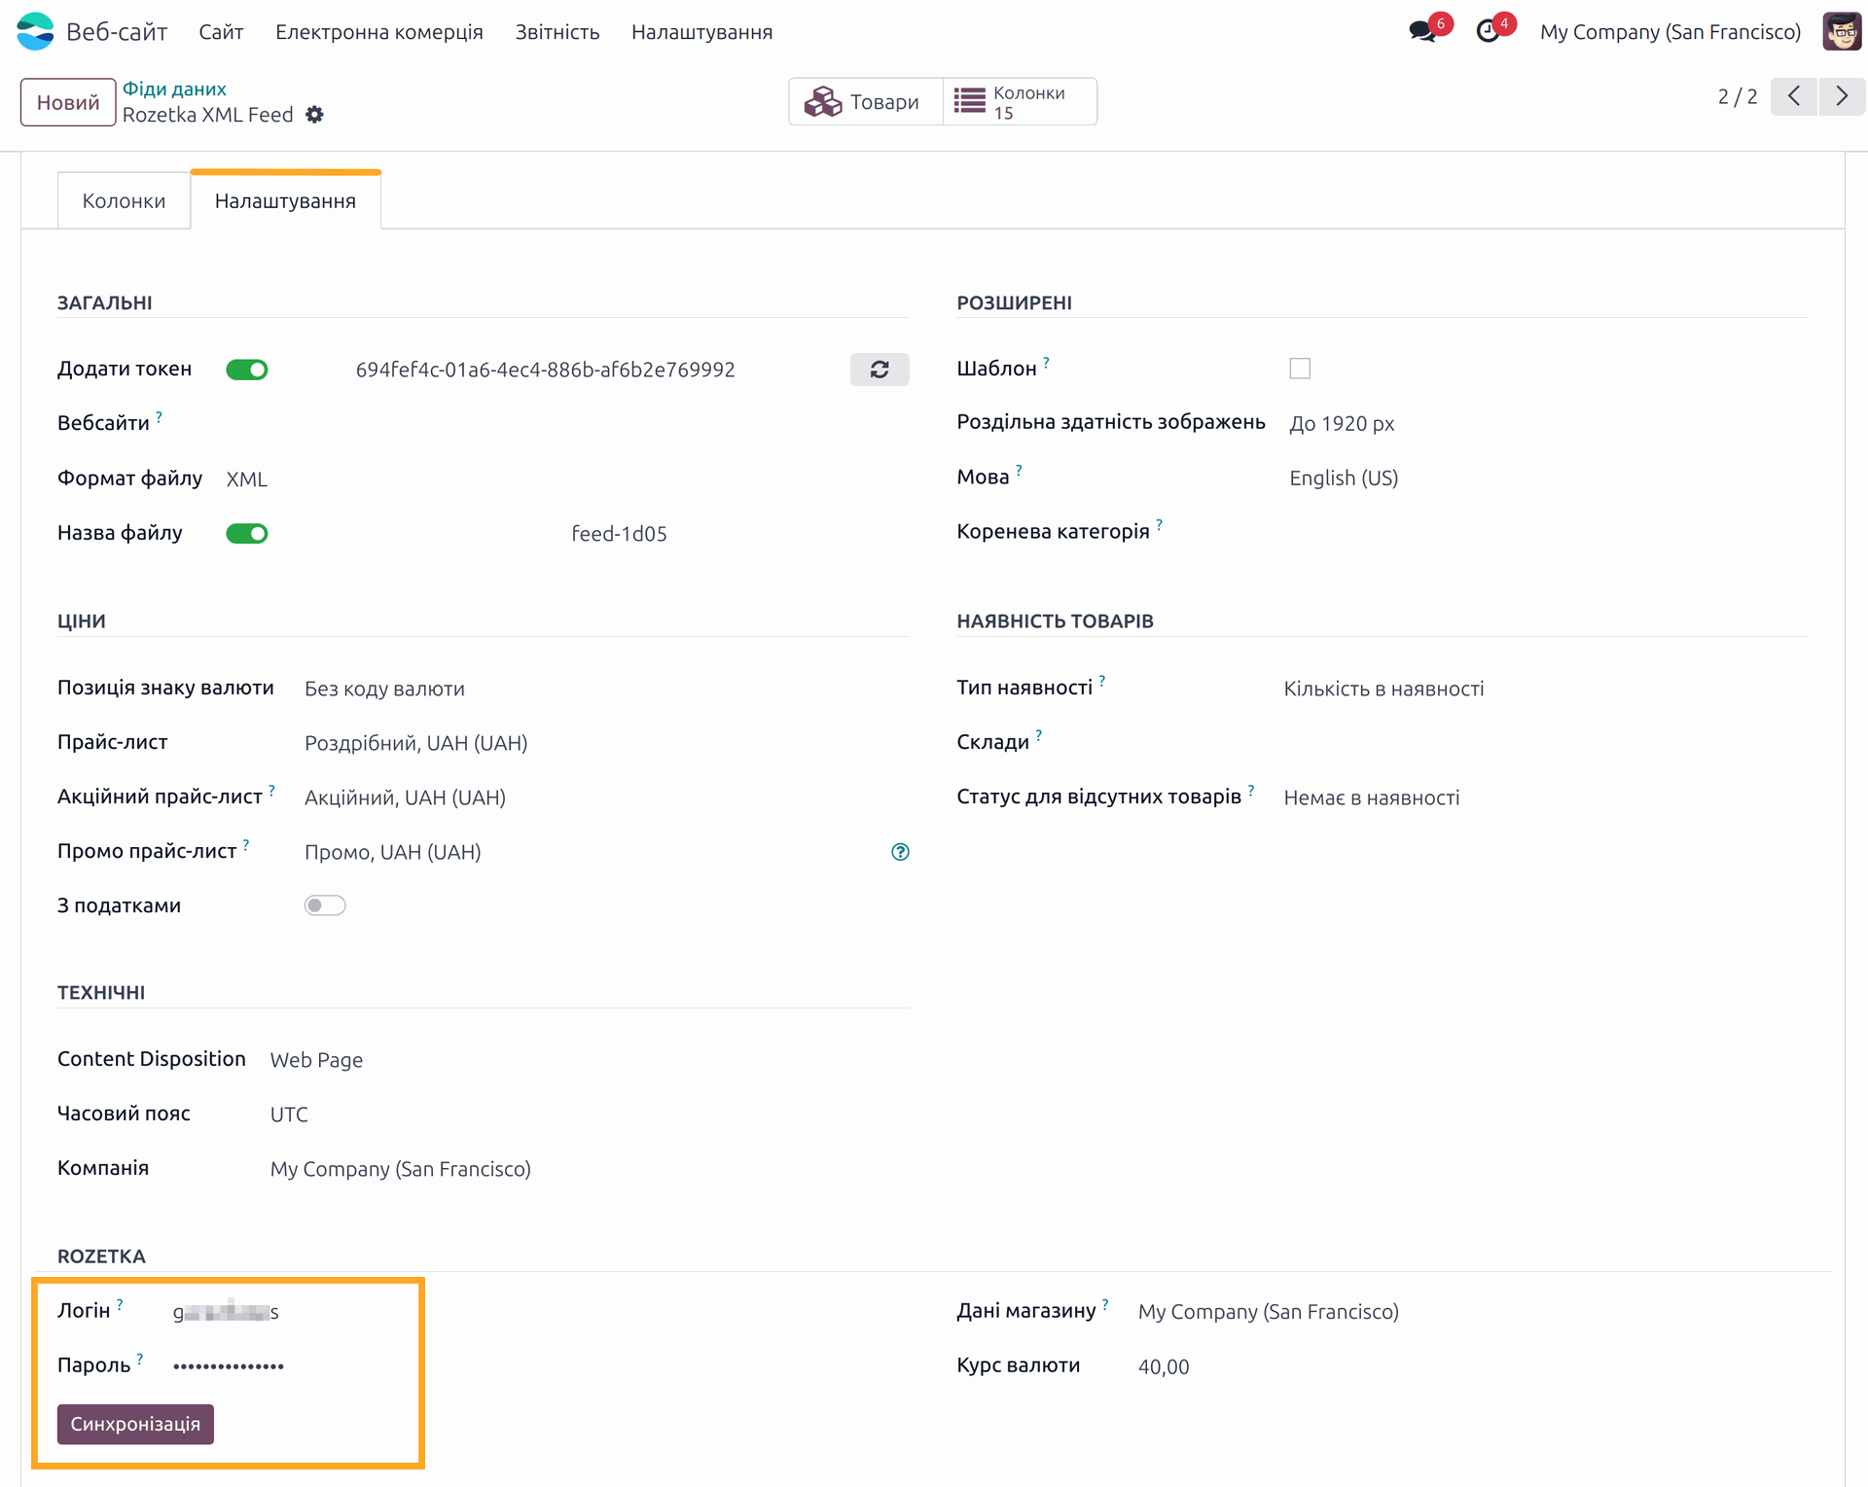Toggle the Додати токен switch

247,370
